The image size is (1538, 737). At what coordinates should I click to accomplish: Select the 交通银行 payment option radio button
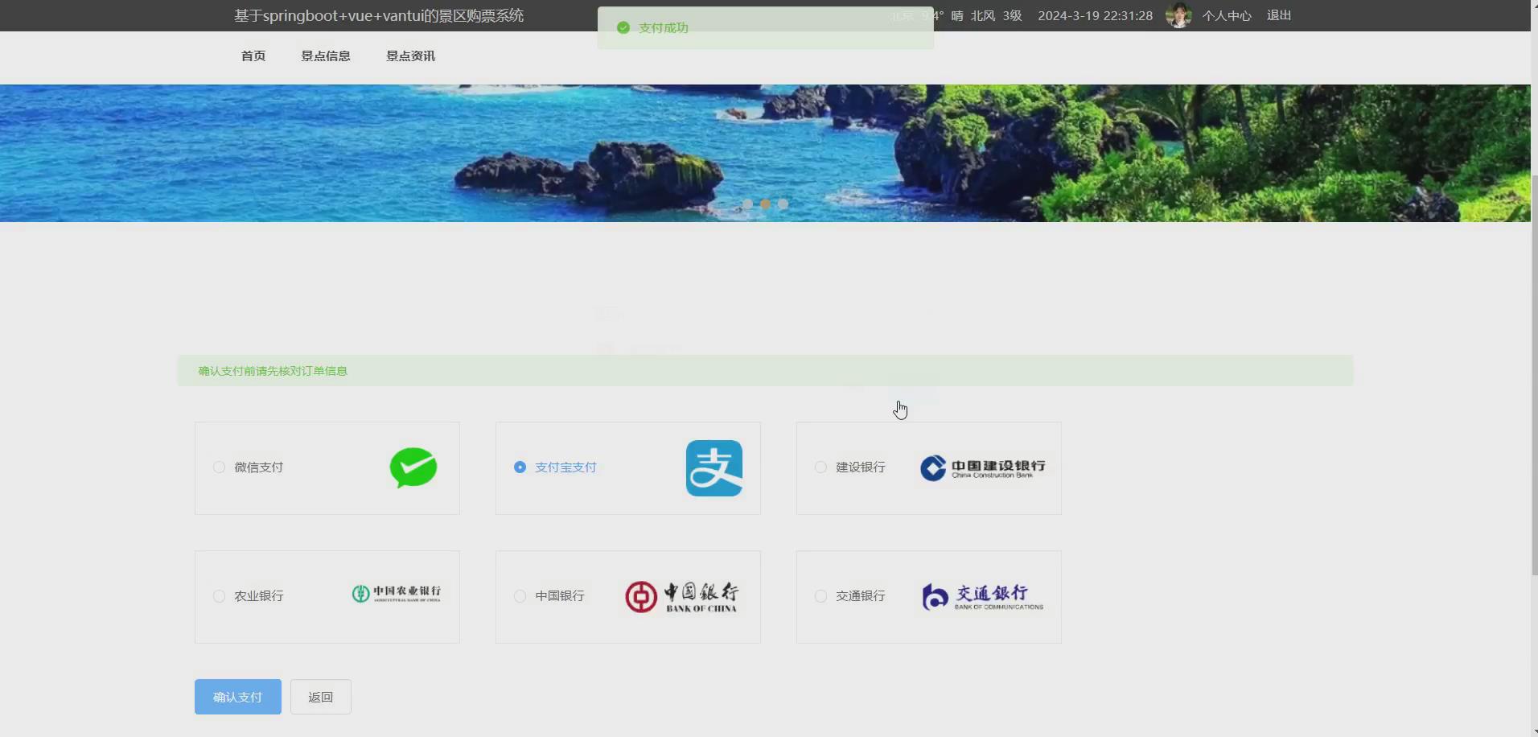pyautogui.click(x=820, y=595)
